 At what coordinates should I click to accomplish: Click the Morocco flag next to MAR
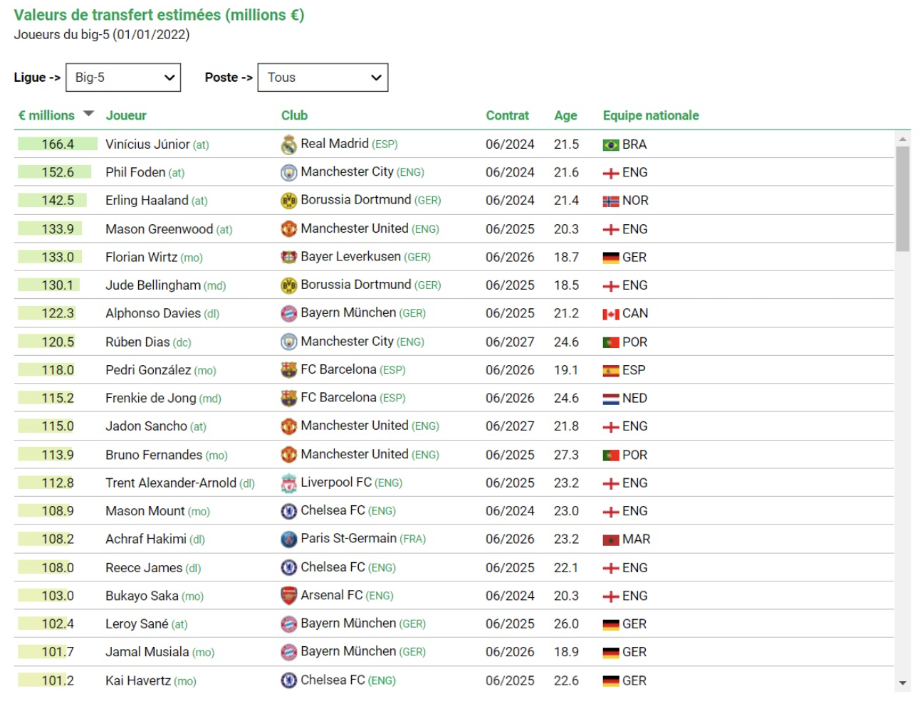tap(611, 540)
